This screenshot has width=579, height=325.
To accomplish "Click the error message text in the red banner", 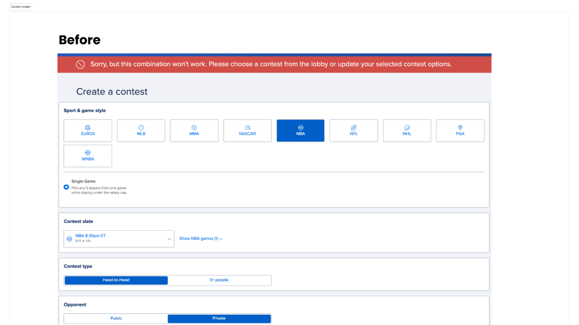I will point(271,64).
